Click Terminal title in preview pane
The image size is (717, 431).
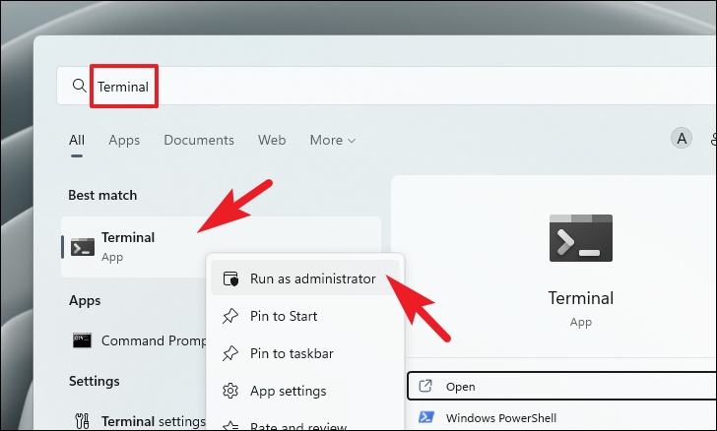pyautogui.click(x=581, y=298)
